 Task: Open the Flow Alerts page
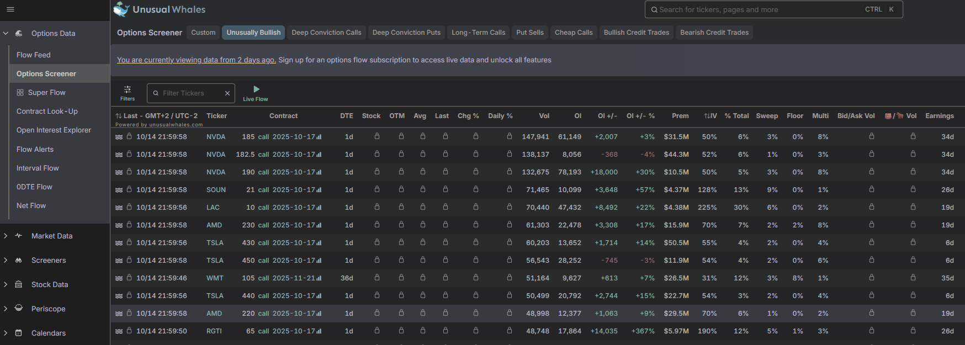tap(35, 149)
